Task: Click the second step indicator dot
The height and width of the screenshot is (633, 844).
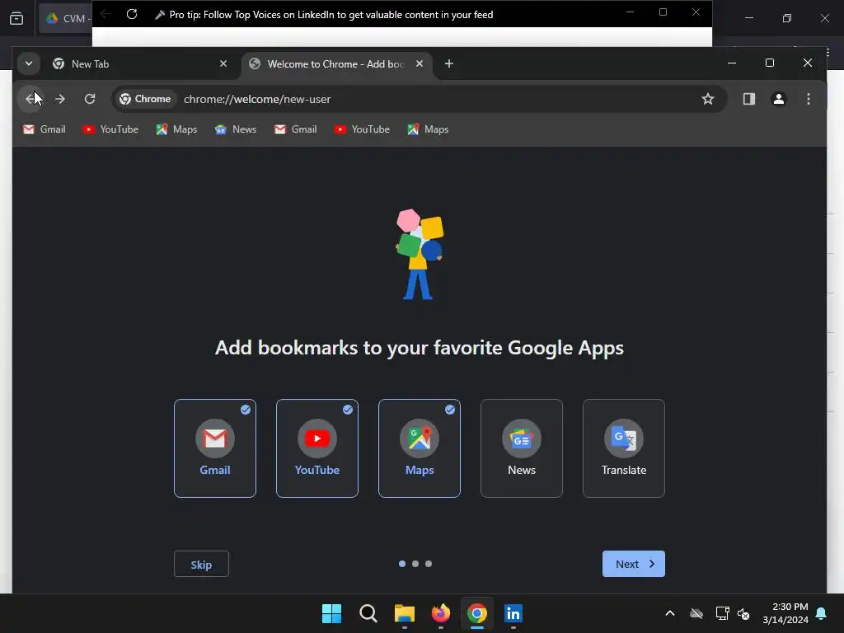Action: [x=415, y=564]
